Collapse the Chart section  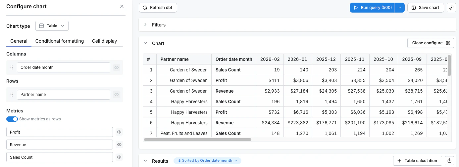point(145,43)
